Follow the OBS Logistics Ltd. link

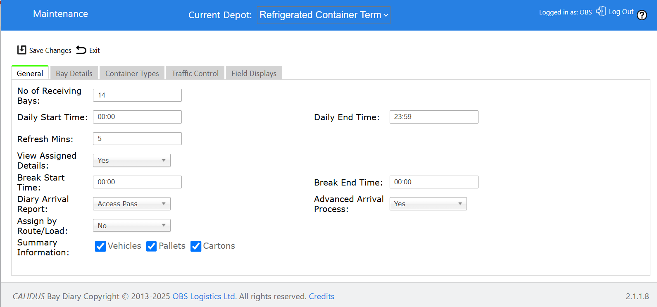(x=205, y=296)
